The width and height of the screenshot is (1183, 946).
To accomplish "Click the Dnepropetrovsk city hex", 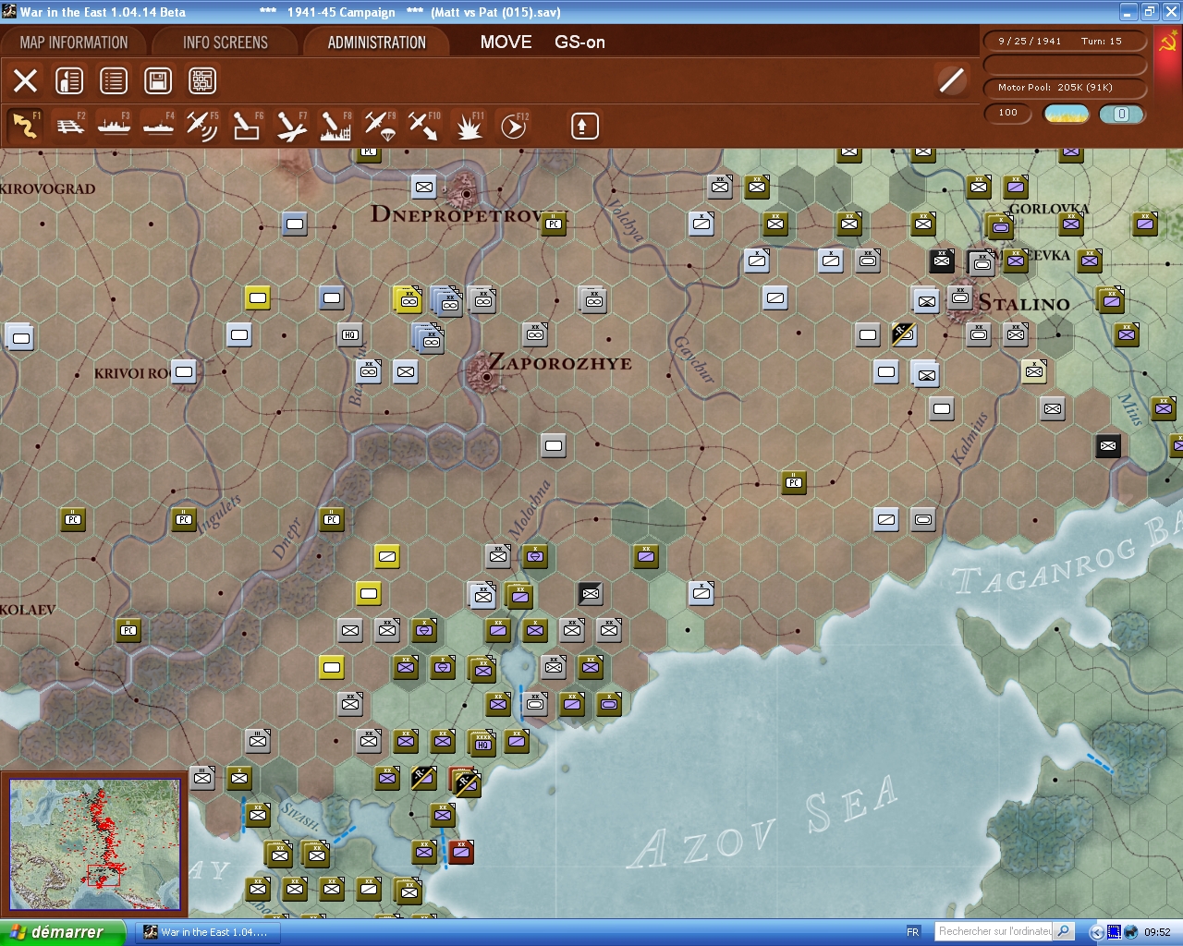I will pos(467,192).
